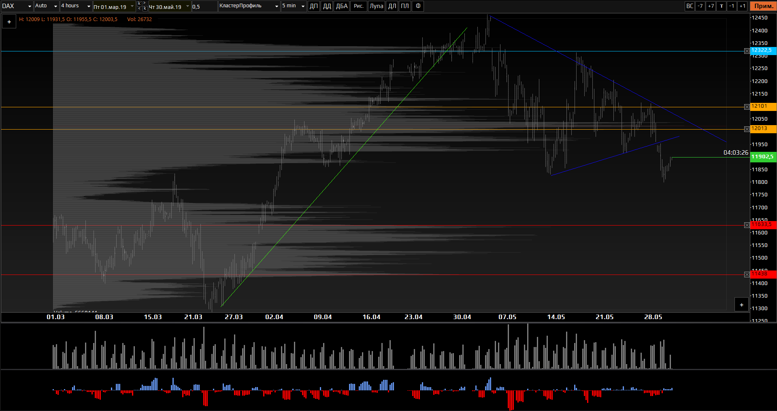Shift the period back with the -7 button
777x411 pixels.
point(700,6)
